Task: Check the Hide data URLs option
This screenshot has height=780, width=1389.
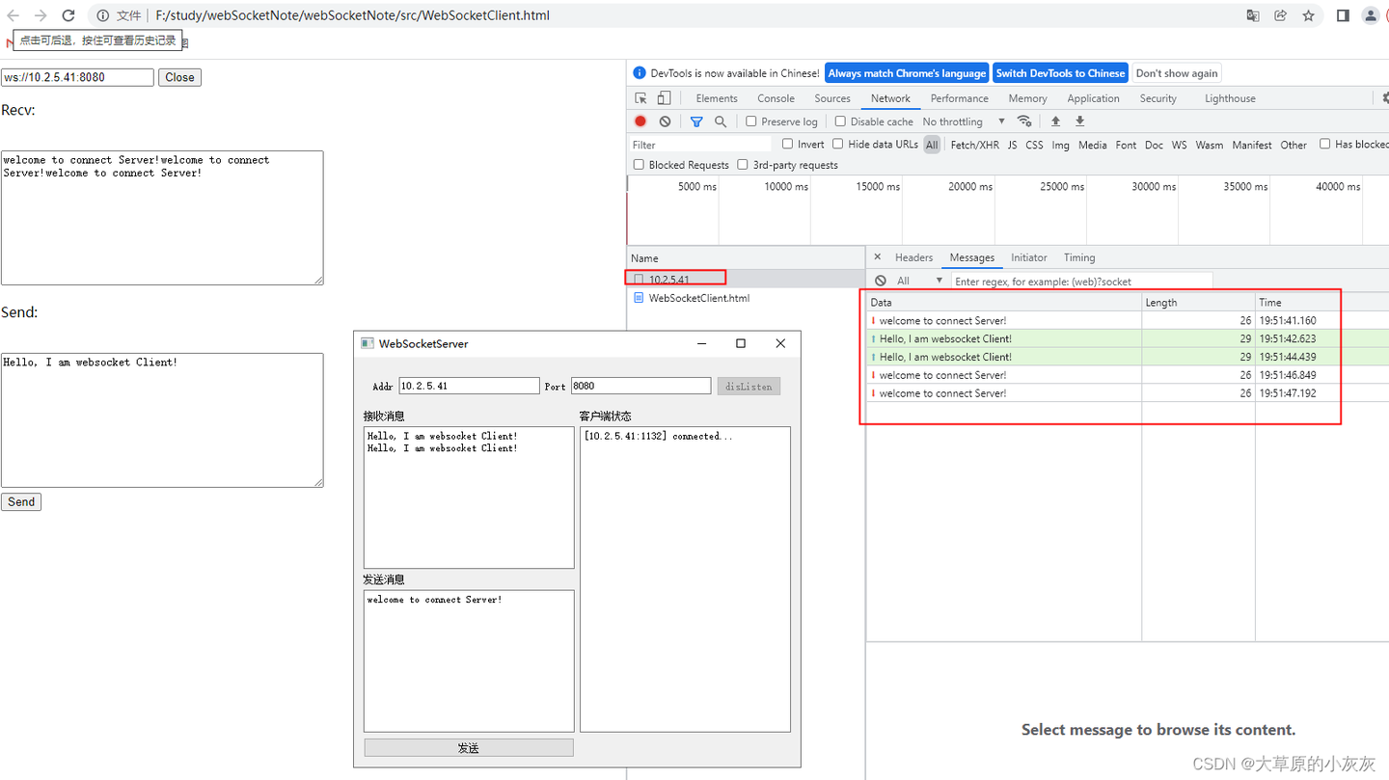Action: click(x=838, y=144)
